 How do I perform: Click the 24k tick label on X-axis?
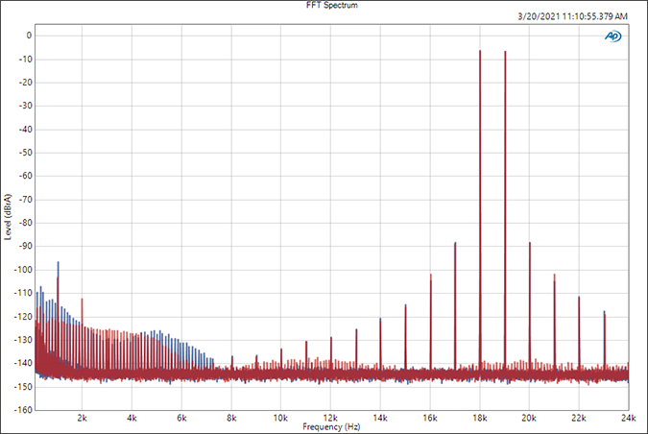(628, 418)
